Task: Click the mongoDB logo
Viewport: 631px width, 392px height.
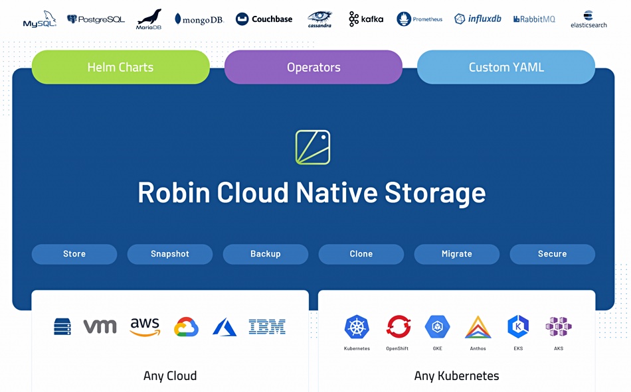Action: click(x=199, y=19)
